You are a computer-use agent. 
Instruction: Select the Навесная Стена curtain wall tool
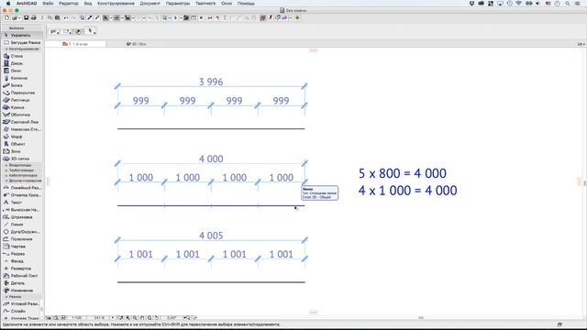point(22,129)
